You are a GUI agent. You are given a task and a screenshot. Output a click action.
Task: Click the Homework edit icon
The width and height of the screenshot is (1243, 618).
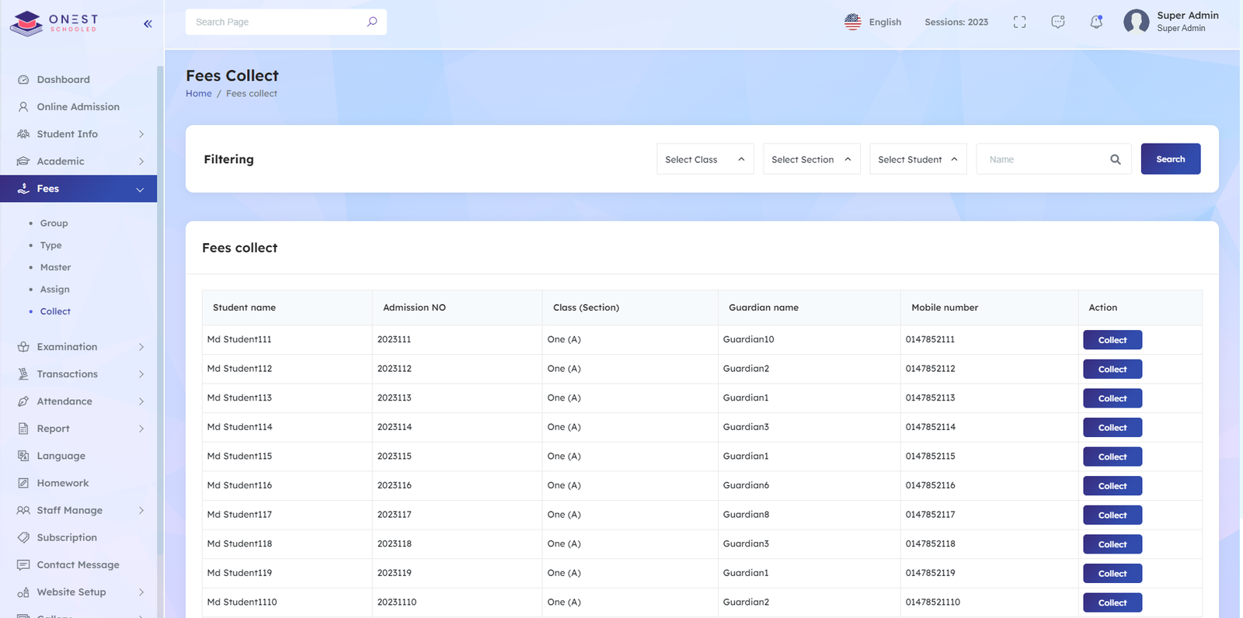pos(23,483)
